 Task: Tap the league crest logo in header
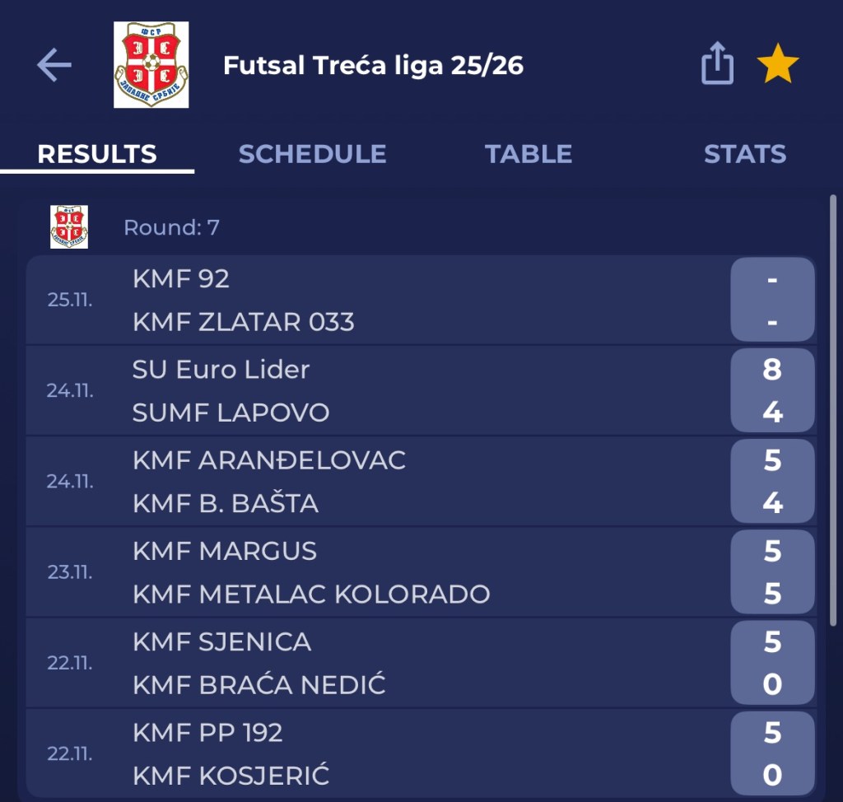(151, 65)
